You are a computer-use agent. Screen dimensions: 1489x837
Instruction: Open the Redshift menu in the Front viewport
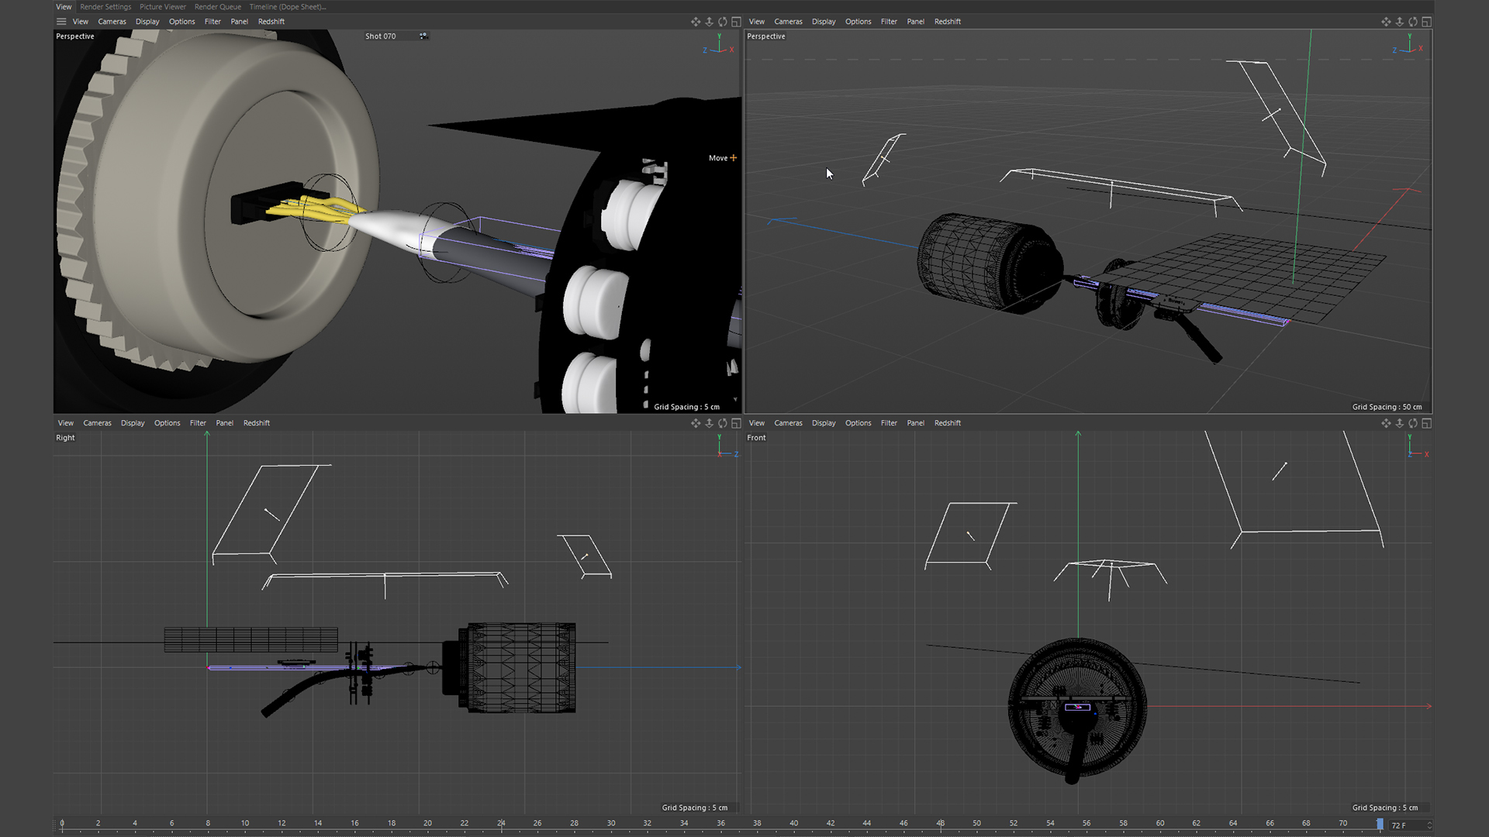coord(947,423)
